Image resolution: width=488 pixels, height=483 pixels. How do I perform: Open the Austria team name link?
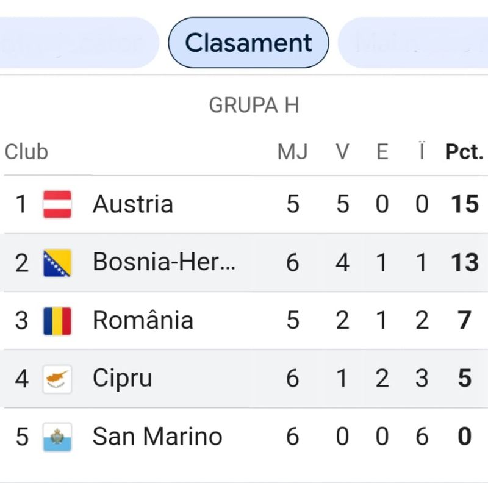[x=133, y=204]
